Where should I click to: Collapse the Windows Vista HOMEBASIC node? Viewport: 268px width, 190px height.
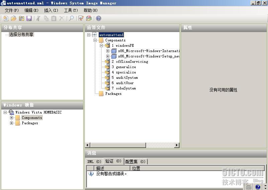(5, 112)
